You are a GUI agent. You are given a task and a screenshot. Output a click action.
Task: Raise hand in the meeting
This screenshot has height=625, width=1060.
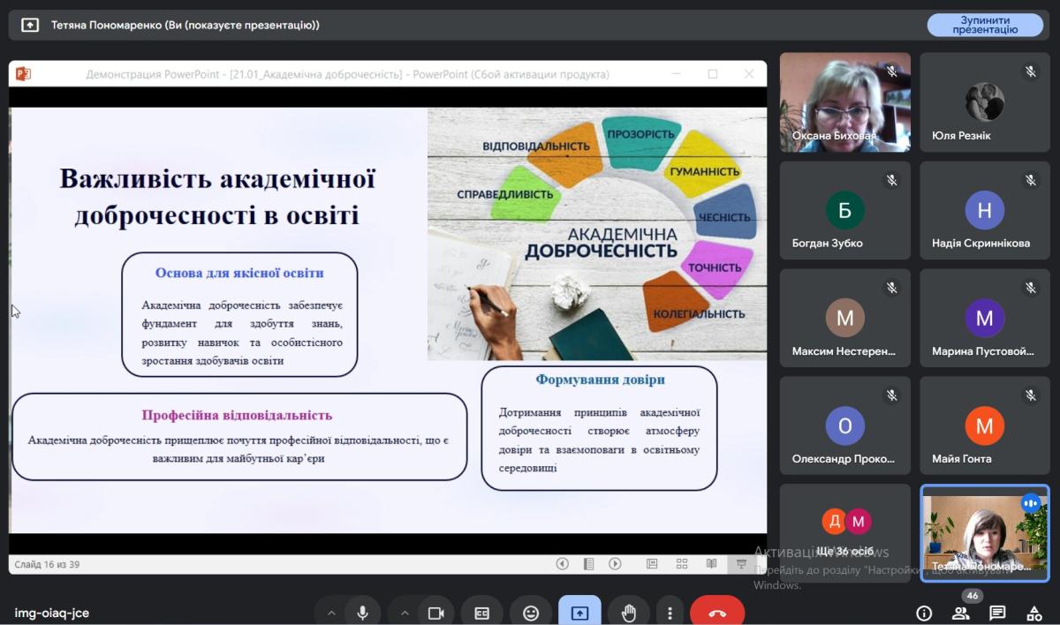(x=629, y=613)
